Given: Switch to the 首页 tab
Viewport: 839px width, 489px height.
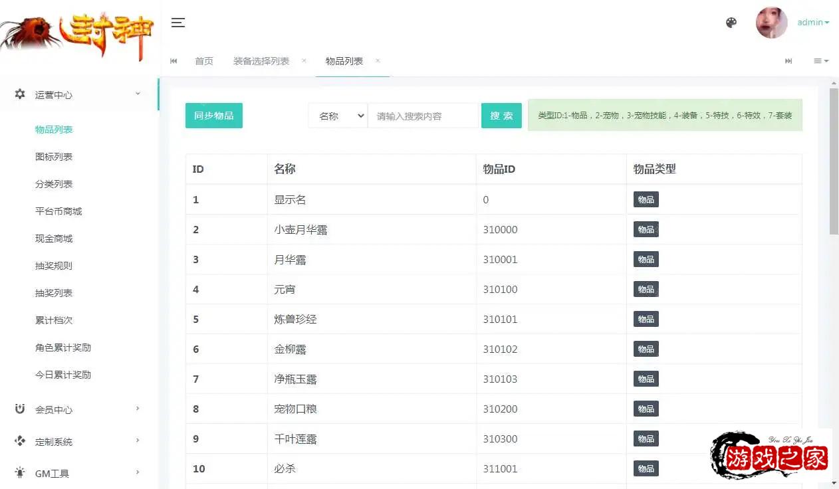Looking at the screenshot, I should coord(204,61).
